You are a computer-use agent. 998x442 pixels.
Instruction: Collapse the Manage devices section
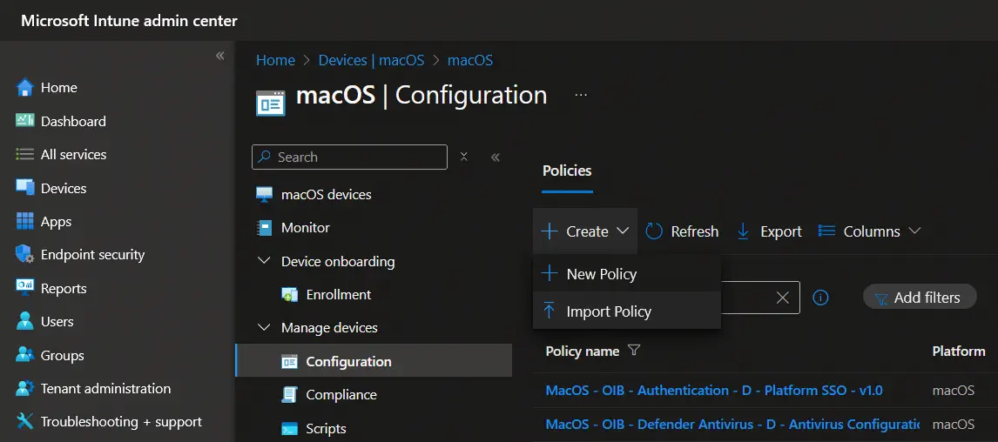click(265, 328)
